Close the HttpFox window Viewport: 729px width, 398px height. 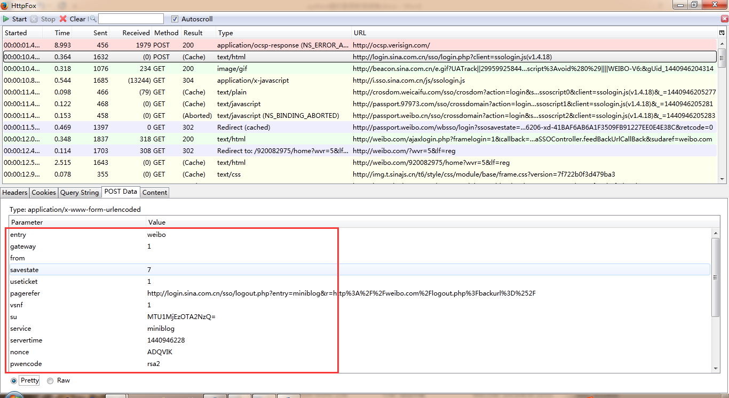[714, 4]
